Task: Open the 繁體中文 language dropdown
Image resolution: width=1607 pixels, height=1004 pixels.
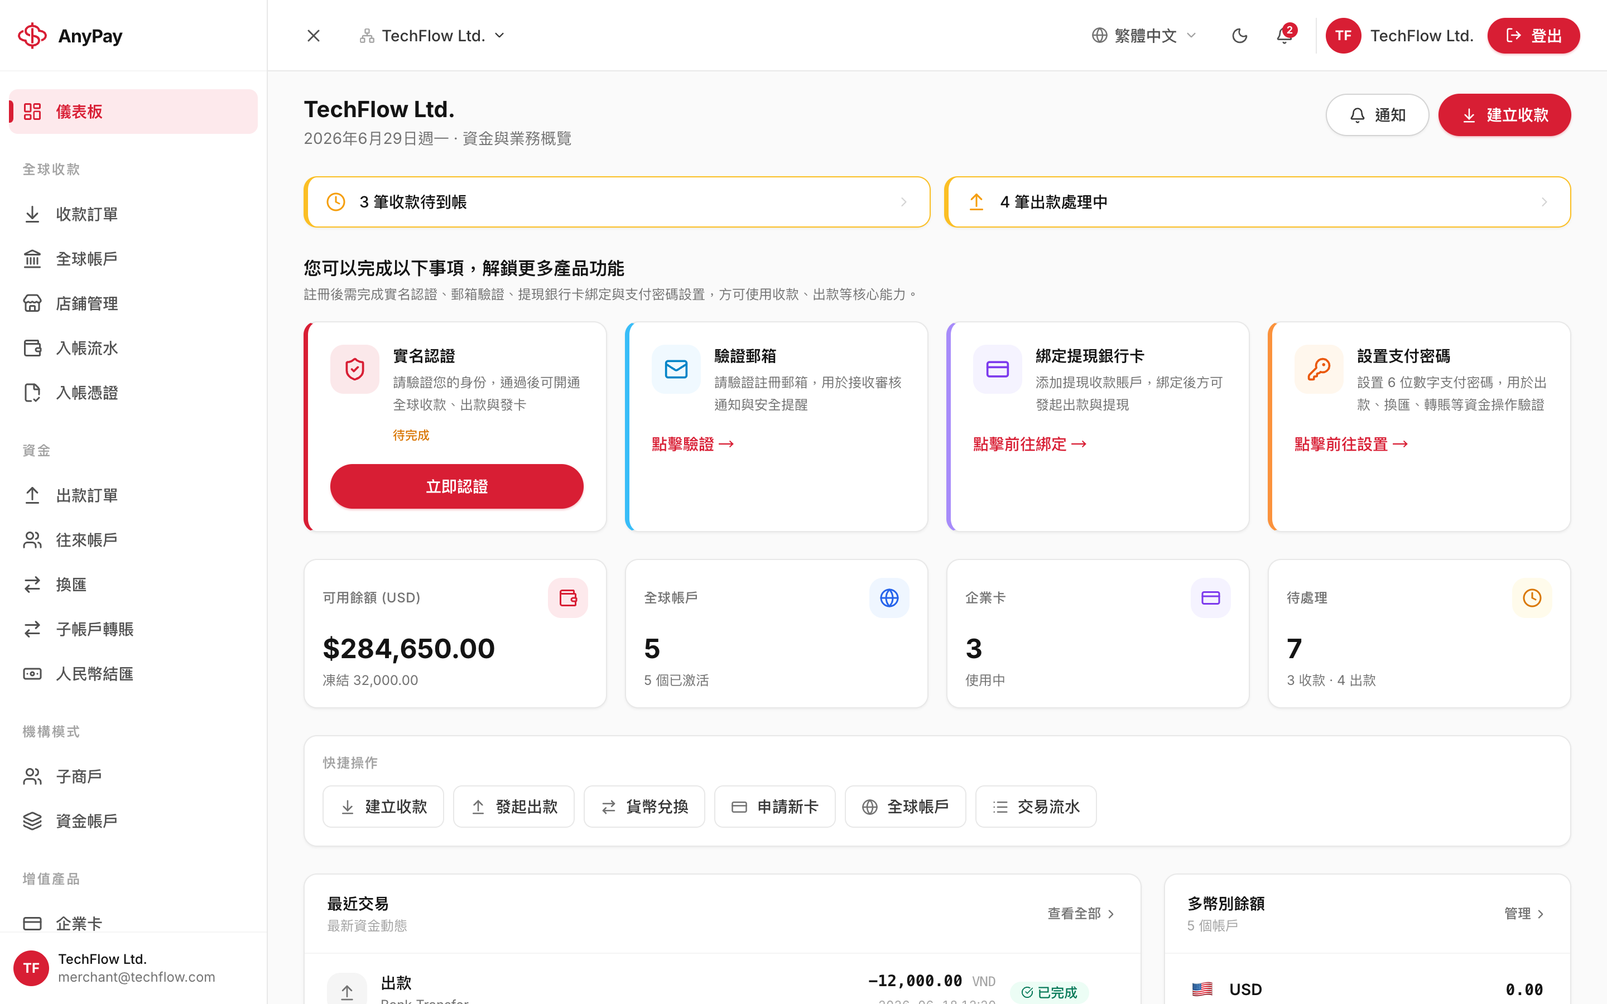Action: [1143, 36]
